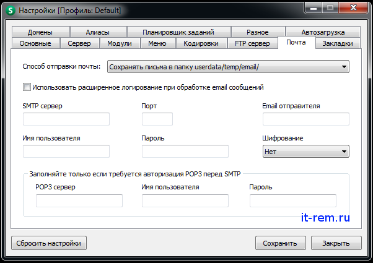This screenshot has width=373, height=263.
Task: Open the Сервер tab
Action: coord(79,43)
